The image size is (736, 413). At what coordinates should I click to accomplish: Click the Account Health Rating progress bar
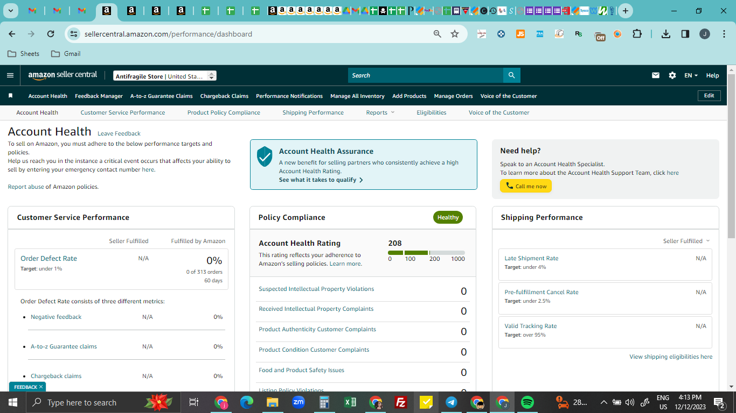[x=426, y=253]
